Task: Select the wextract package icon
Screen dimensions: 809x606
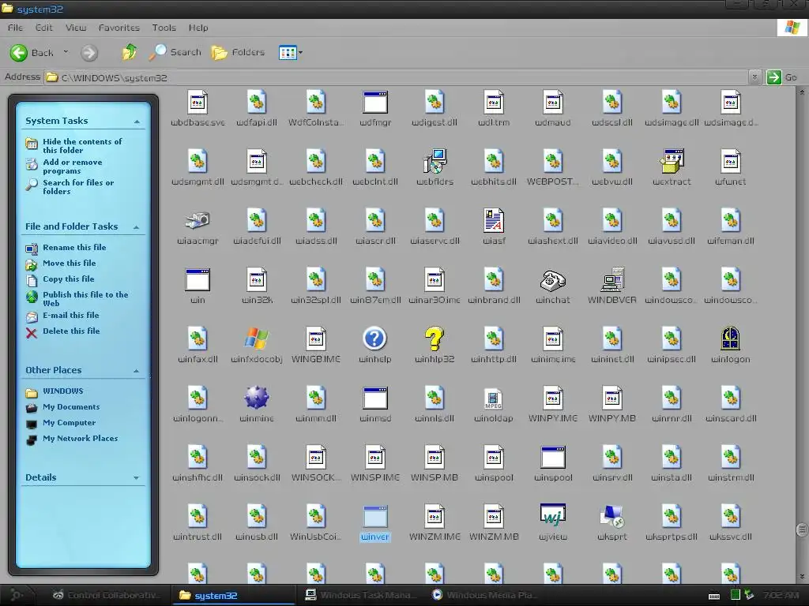Action: 672,161
